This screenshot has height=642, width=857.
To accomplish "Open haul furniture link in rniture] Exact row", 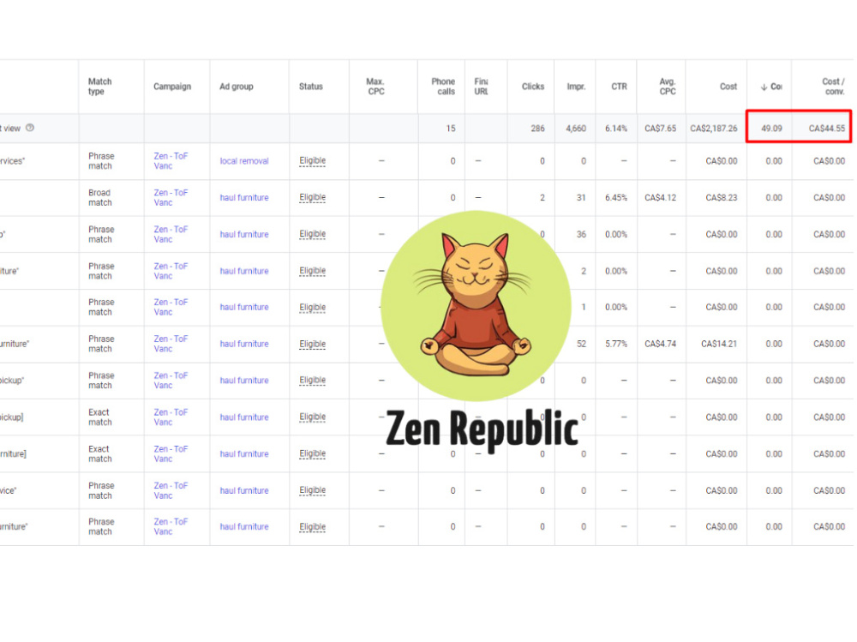I will click(244, 454).
